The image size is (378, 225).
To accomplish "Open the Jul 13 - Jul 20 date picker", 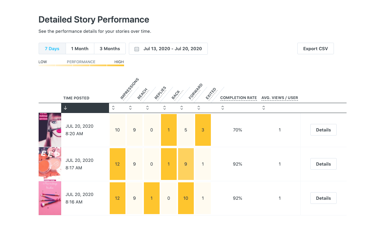I will (168, 49).
